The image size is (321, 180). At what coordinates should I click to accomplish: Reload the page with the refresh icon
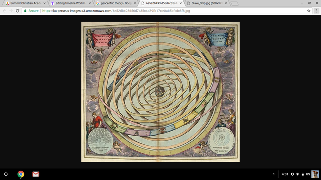point(18,11)
